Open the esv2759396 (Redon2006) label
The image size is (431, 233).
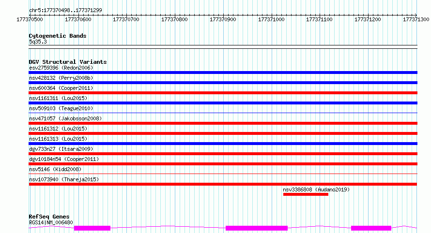click(x=61, y=68)
